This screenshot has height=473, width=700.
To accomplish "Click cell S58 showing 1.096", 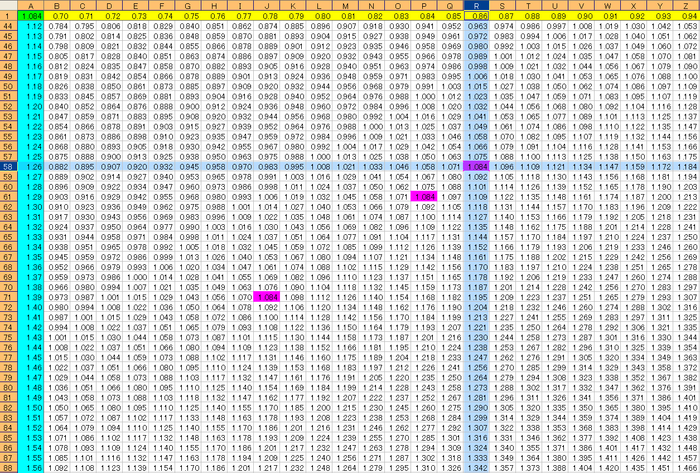I will point(503,167).
